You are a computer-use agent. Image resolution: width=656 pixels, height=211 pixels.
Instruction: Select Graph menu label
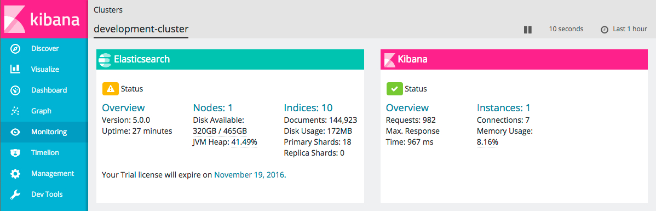[x=42, y=111]
